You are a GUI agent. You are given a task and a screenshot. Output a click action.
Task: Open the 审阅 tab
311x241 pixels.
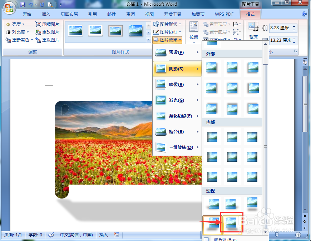pyautogui.click(x=130, y=14)
